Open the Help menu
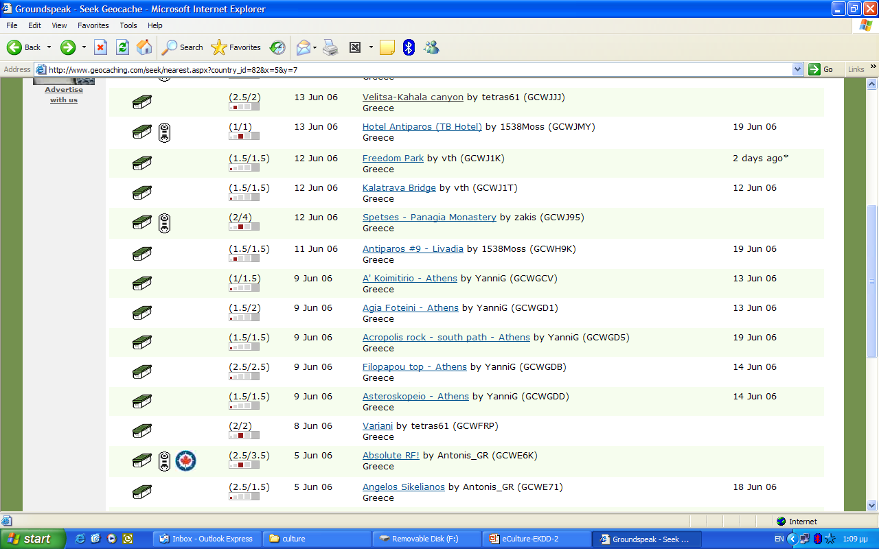The width and height of the screenshot is (879, 549). coord(155,25)
